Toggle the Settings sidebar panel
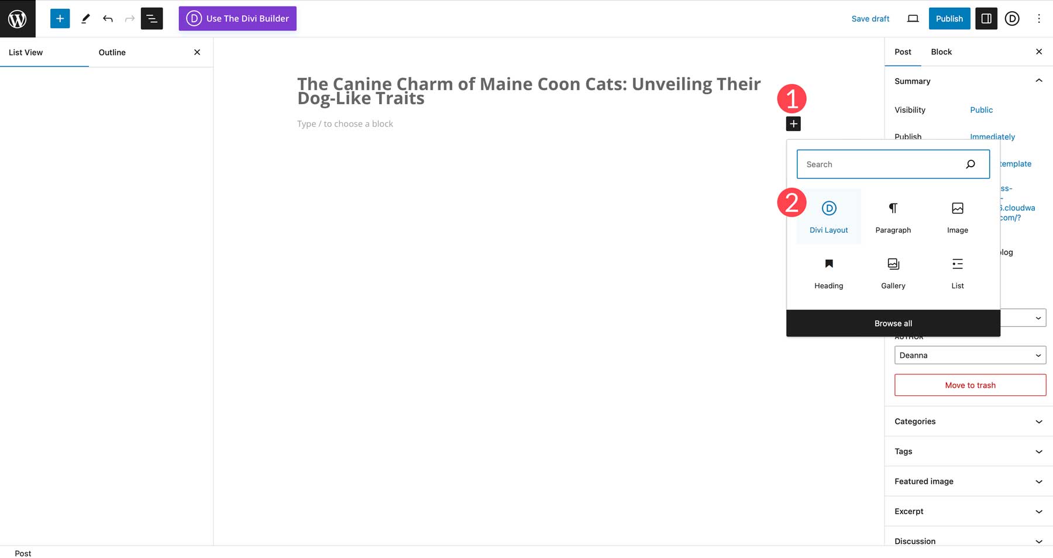 (x=986, y=18)
